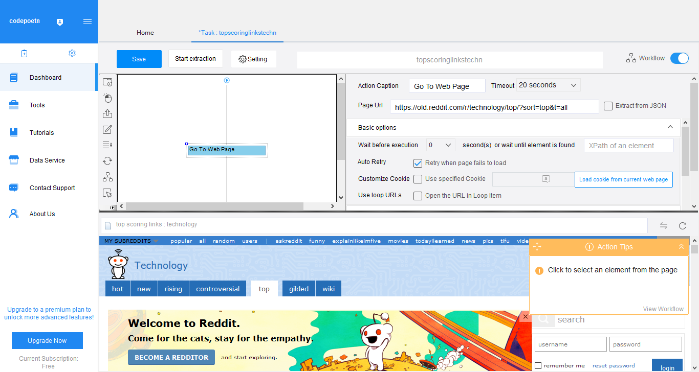The height and width of the screenshot is (372, 699).
Task: Check the Use specified Cookie box
Action: point(418,179)
